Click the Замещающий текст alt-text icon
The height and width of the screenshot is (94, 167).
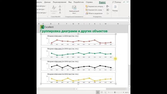pos(74,8)
